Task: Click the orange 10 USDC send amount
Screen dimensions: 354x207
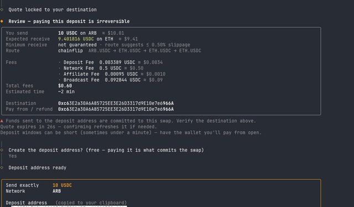Action: click(62, 185)
